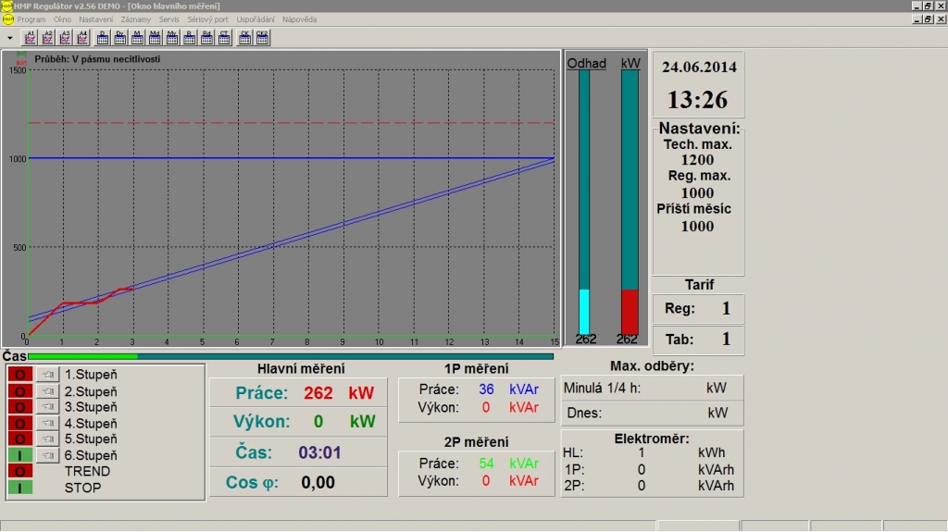
Task: Click hand icon button for 1.Stupeň
Action: [47, 375]
